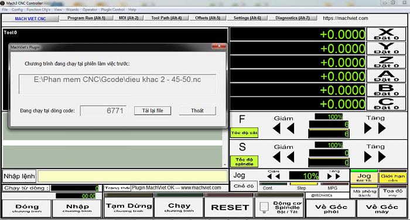410x220 pixels.
Task: Open the Help menu
Action: click(x=132, y=10)
